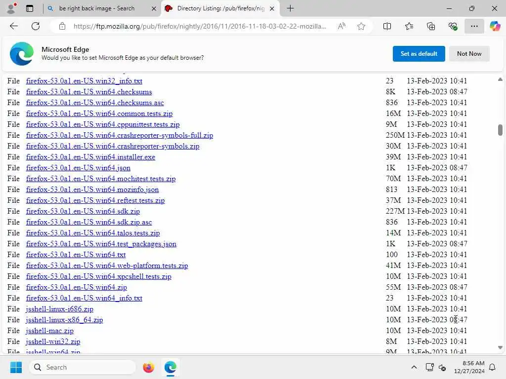Screen dimensions: 506x379
Task: Go back with the back arrow
Action: pyautogui.click(x=14, y=26)
